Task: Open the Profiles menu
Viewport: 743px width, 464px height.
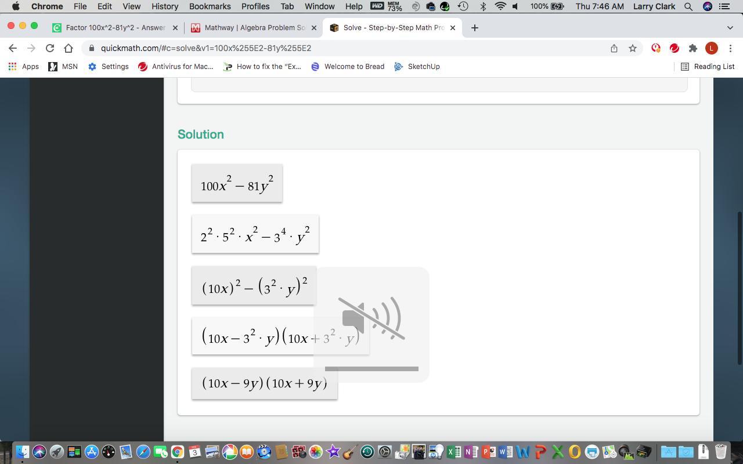Action: click(255, 6)
